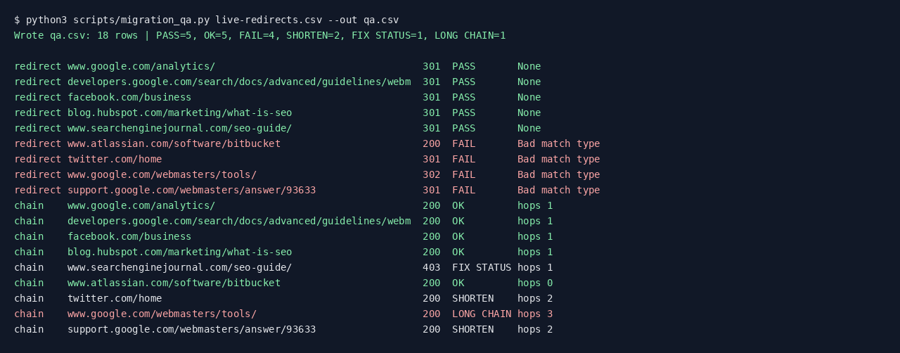The height and width of the screenshot is (353, 900).
Task: Select the 302 status code for webmasters/tools
Action: [x=431, y=174]
